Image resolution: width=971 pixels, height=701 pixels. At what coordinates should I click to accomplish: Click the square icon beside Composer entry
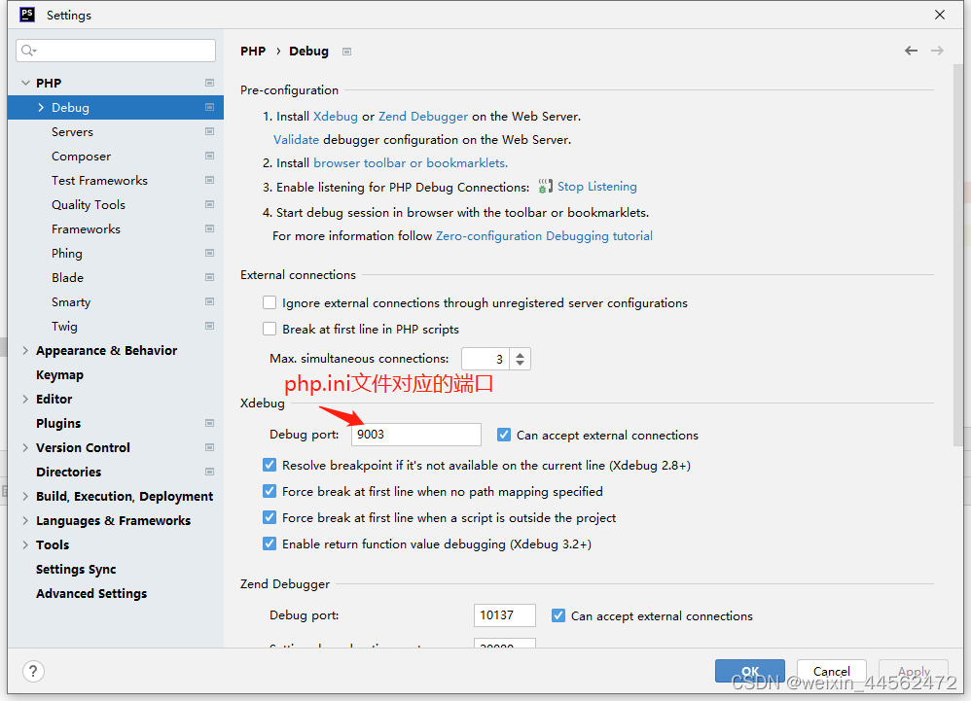tap(209, 156)
